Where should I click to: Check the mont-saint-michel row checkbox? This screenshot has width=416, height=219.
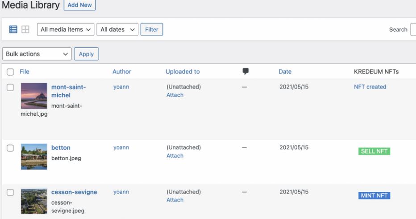(10, 88)
